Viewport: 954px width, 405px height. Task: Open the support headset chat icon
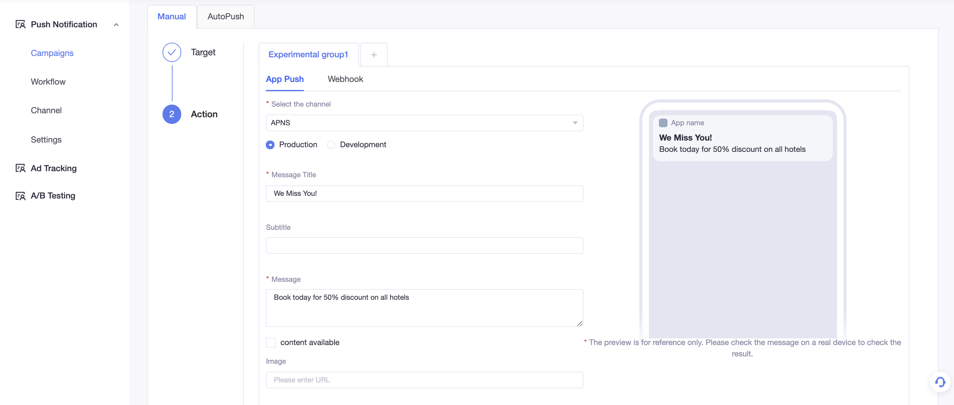pyautogui.click(x=940, y=382)
